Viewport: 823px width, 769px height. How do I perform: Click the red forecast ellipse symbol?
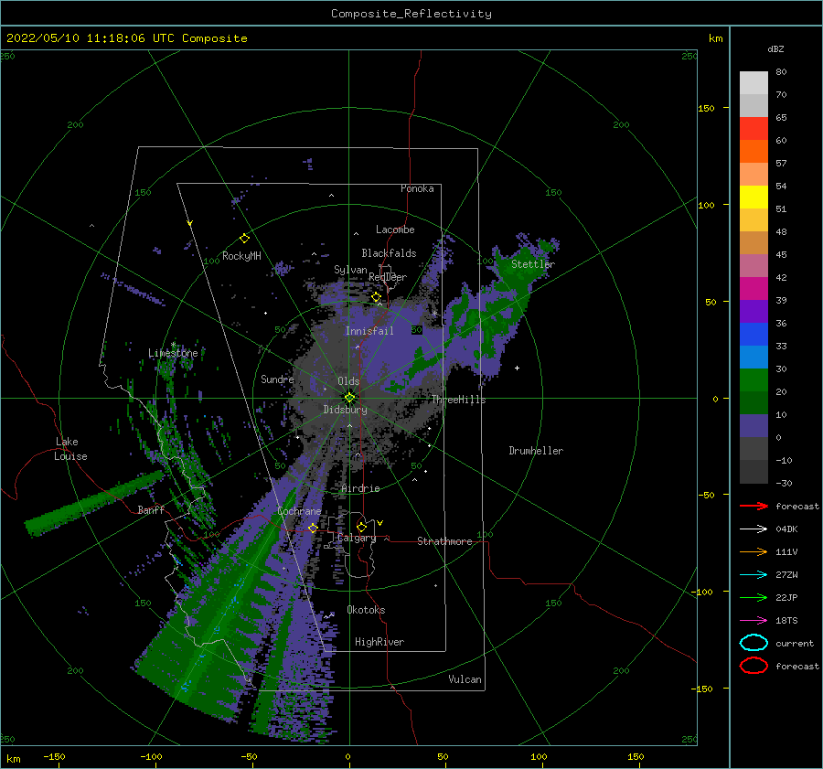(x=754, y=666)
